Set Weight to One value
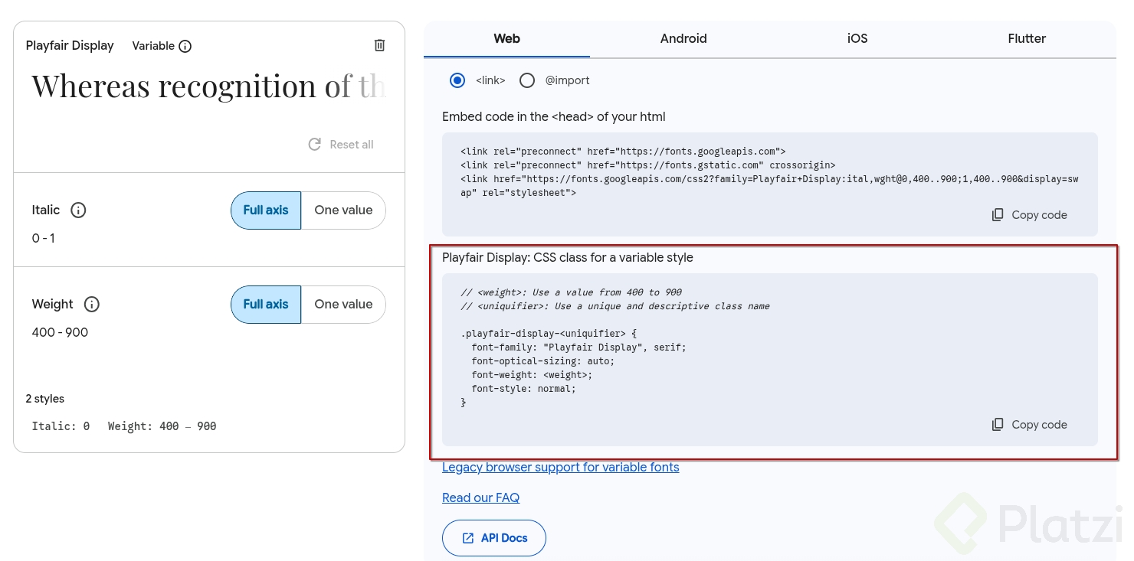1134x561 pixels. tap(343, 304)
